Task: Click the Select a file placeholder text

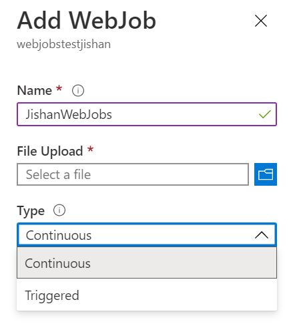Action: [58, 174]
